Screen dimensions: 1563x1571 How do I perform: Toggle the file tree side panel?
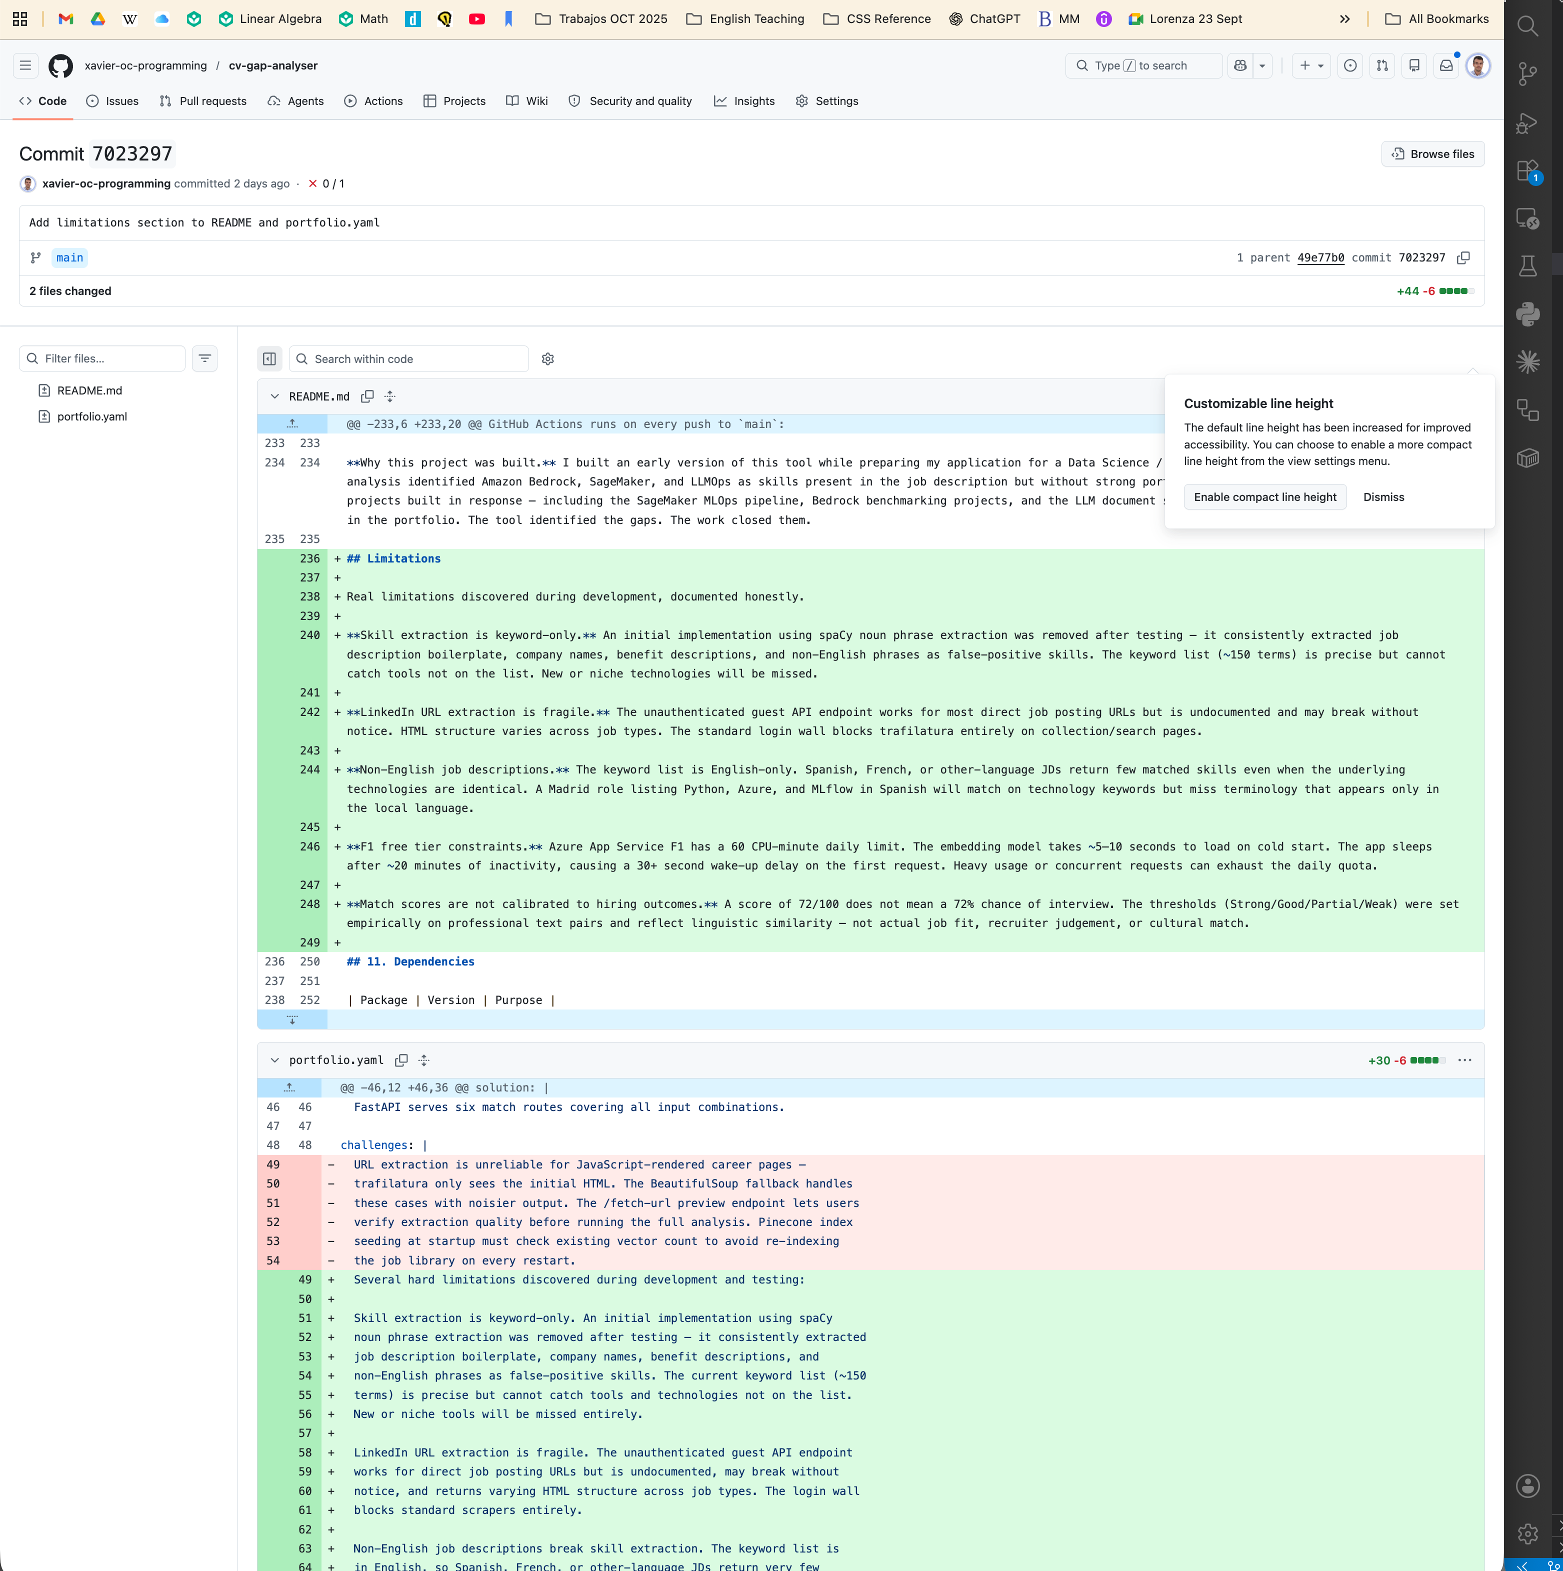click(x=270, y=358)
